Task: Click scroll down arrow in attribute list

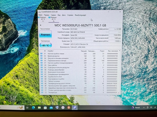Action: 119,93
